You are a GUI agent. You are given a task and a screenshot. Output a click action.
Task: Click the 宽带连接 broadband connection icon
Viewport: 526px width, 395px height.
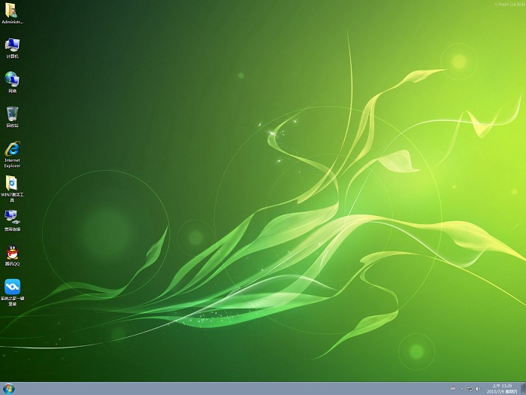tap(12, 217)
